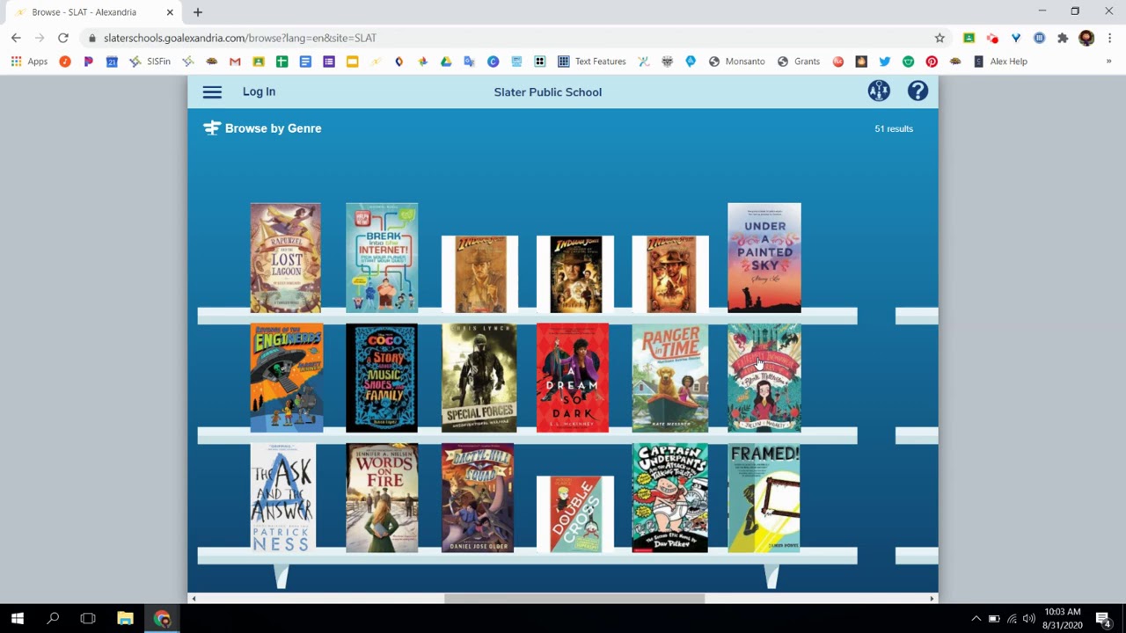Image resolution: width=1126 pixels, height=633 pixels.
Task: Click the scrollbar left arrow
Action: pos(194,599)
